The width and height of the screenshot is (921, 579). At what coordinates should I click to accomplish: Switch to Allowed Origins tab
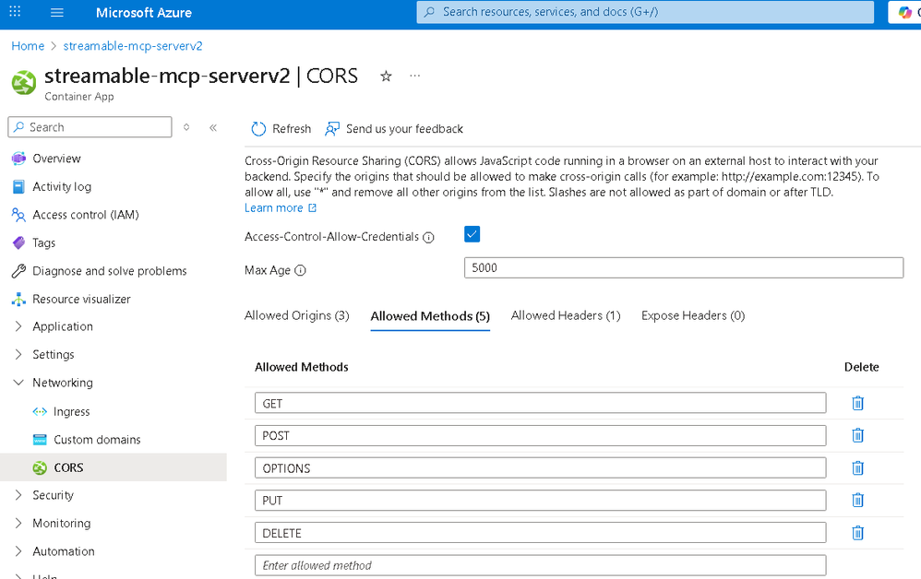[x=296, y=315]
